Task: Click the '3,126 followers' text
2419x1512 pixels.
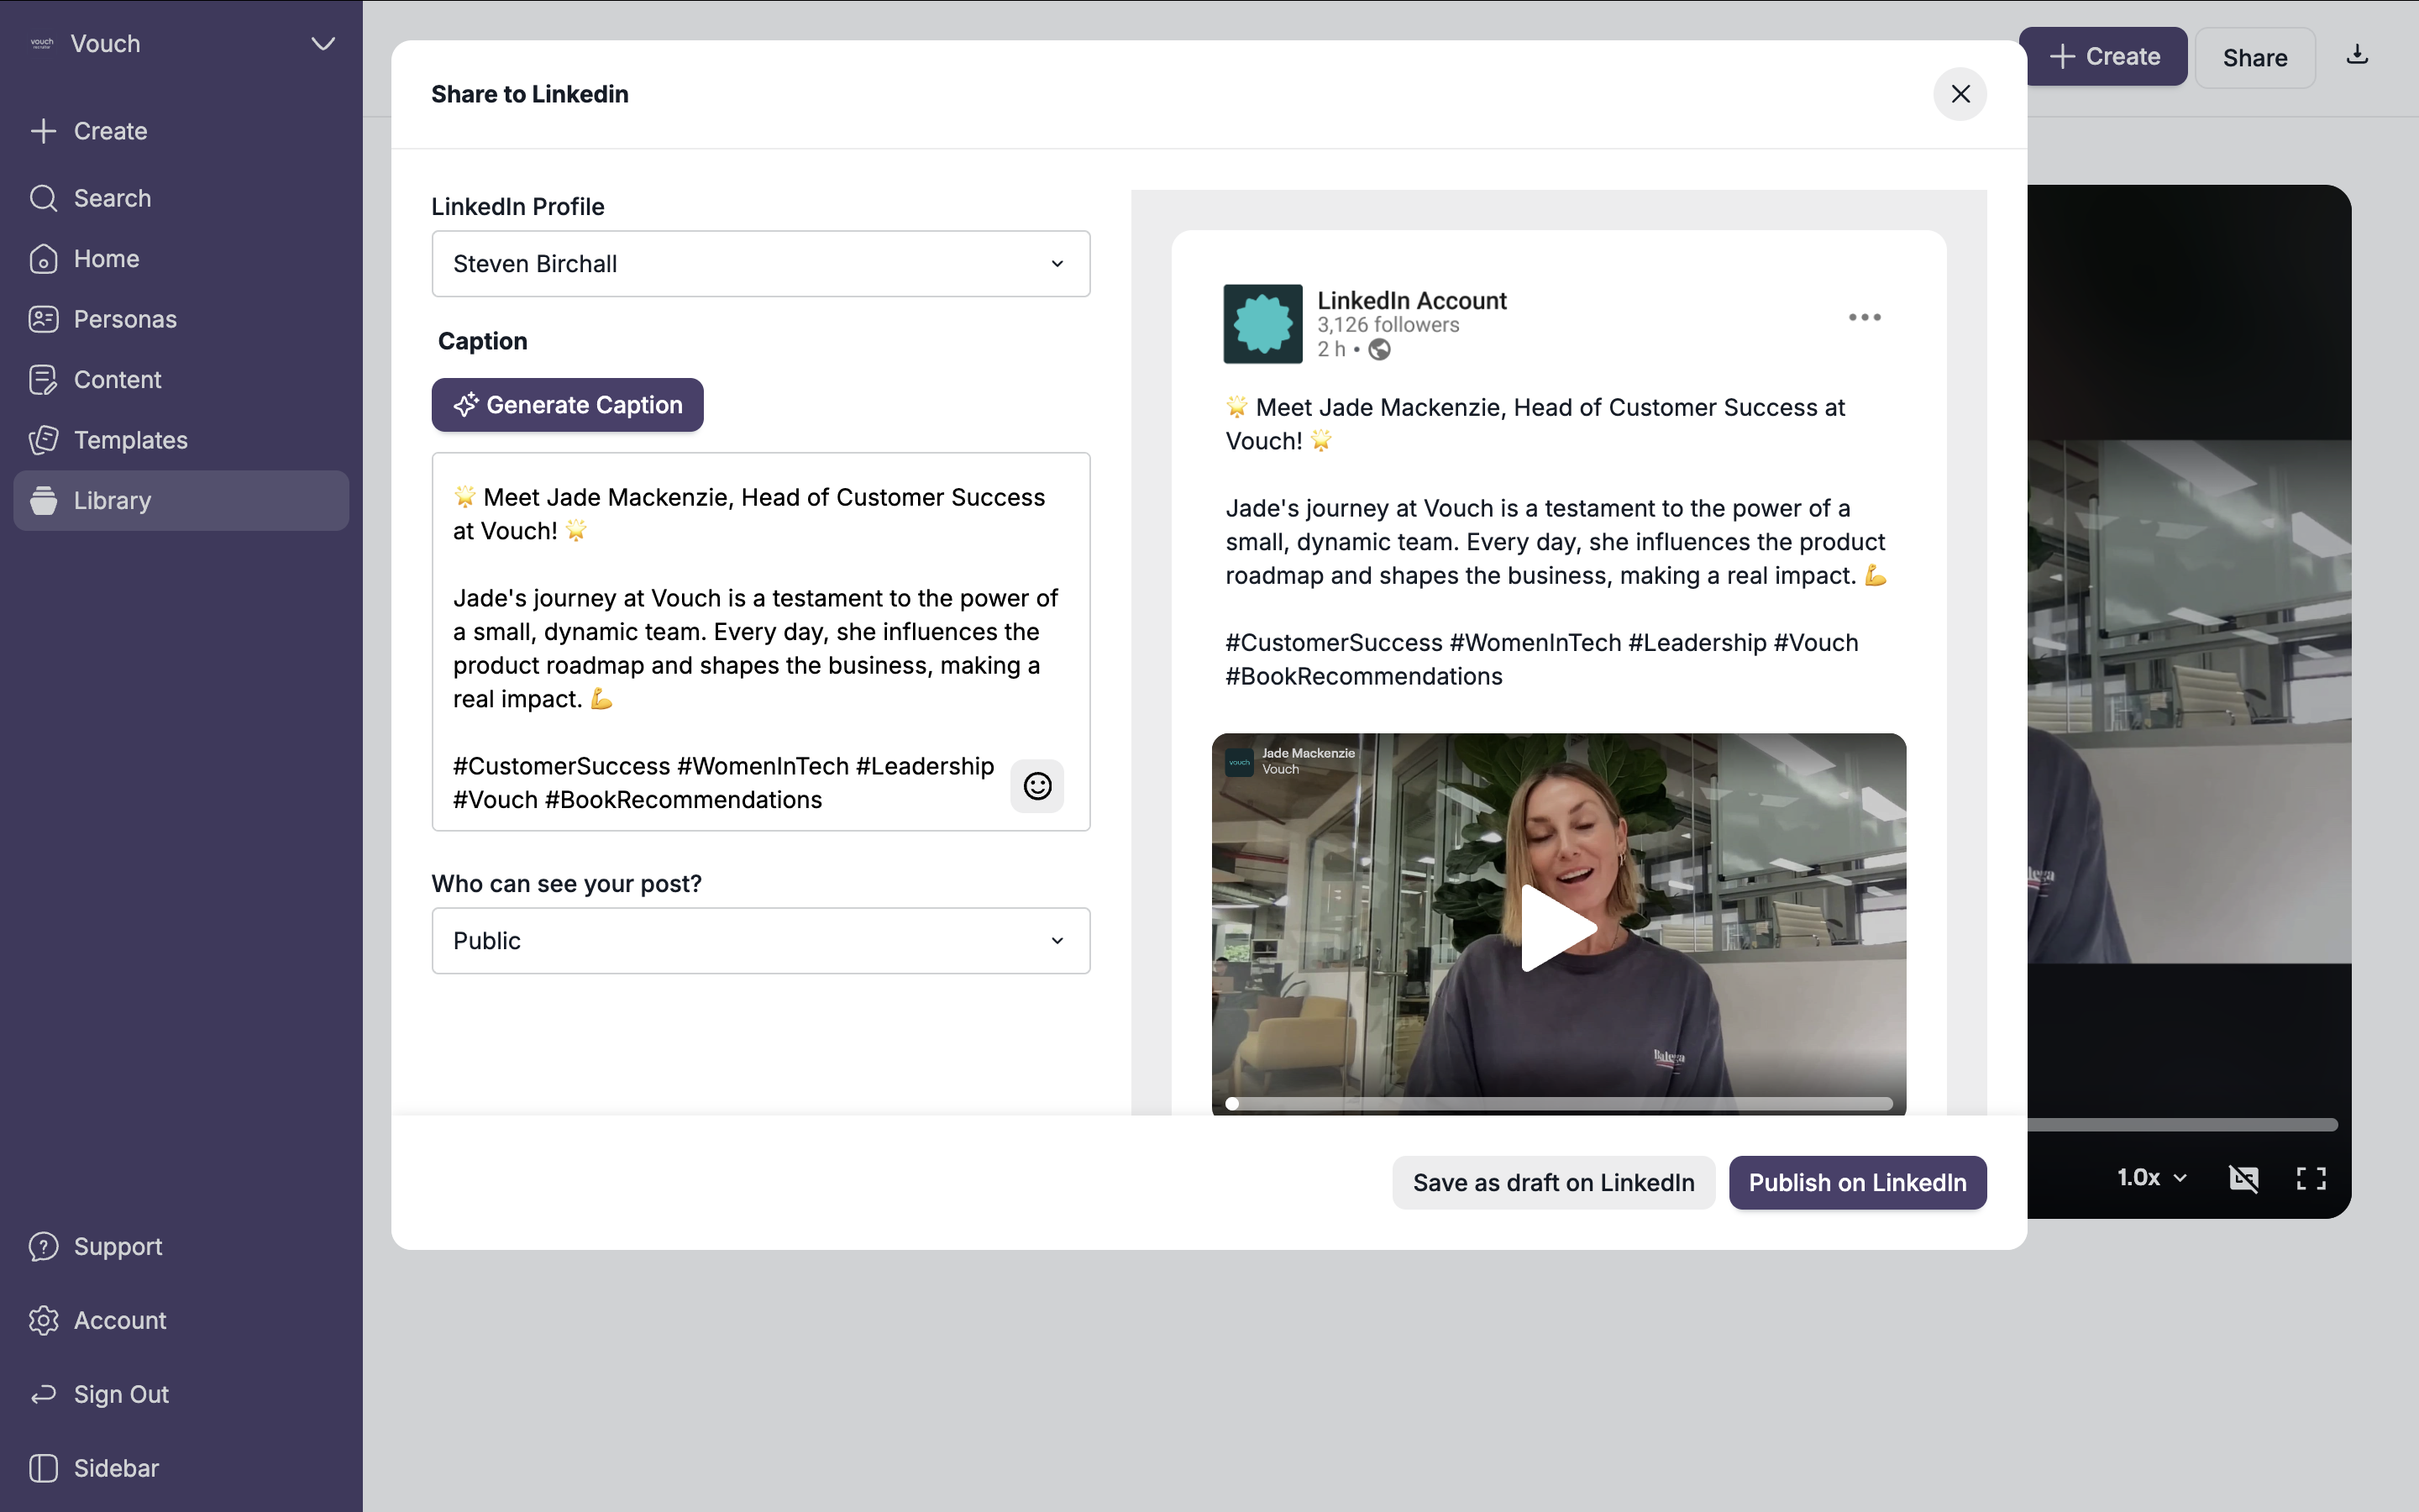Action: tap(1388, 325)
